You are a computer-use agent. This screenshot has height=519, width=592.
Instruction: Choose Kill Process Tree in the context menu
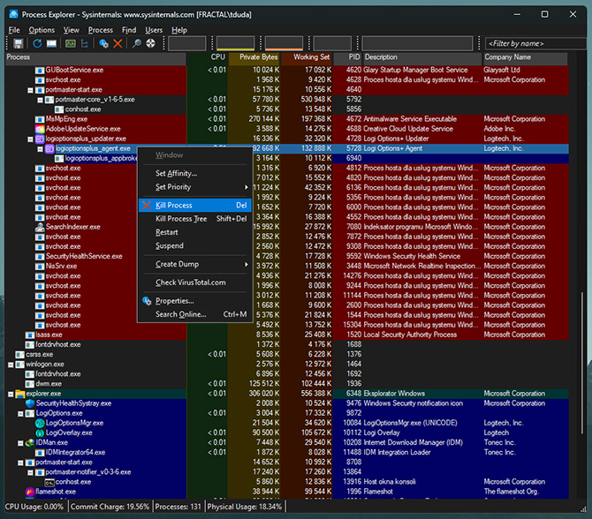pos(195,219)
